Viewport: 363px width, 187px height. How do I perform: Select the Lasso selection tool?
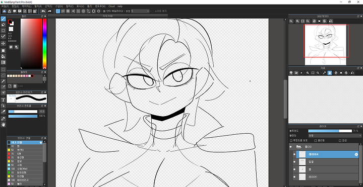point(3,75)
